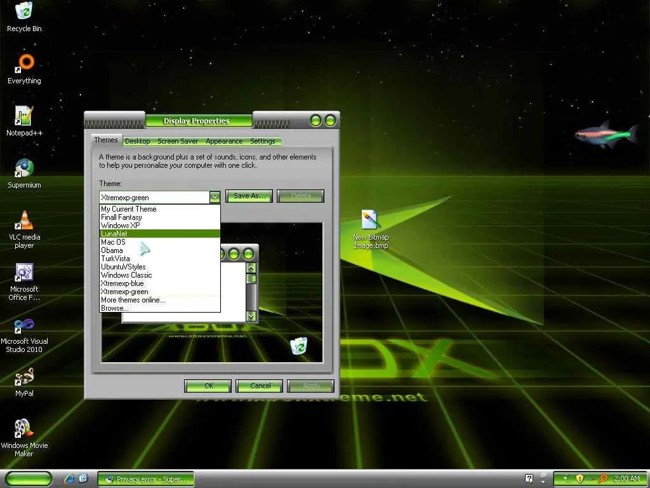The height and width of the screenshot is (488, 650).
Task: Choose the Finall Fantasy theme option
Action: [159, 217]
